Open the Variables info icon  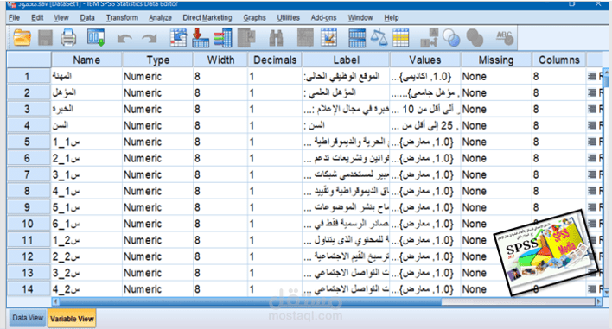223,38
